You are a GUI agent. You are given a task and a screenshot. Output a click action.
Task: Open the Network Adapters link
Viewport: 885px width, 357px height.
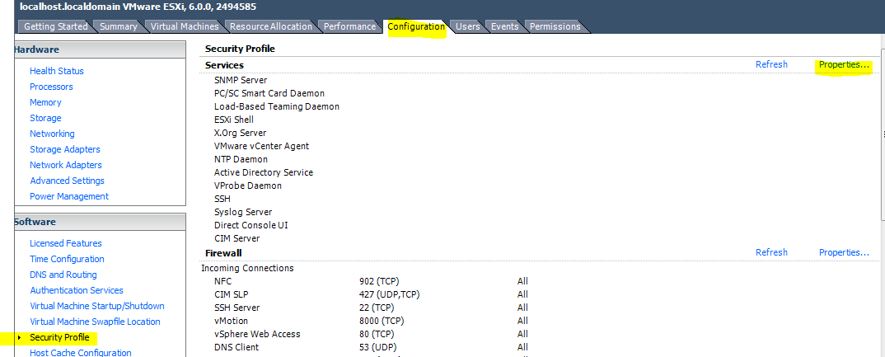(65, 165)
